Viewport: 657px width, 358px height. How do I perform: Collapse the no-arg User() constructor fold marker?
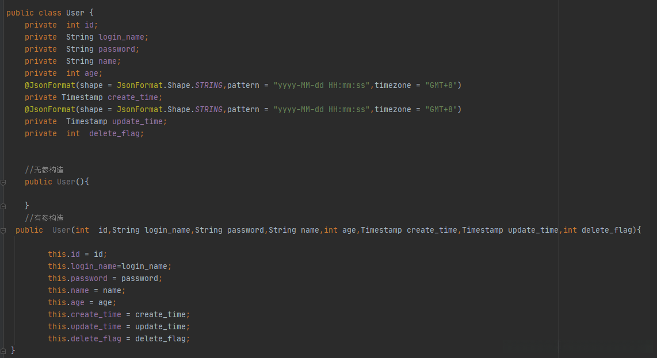click(3, 182)
